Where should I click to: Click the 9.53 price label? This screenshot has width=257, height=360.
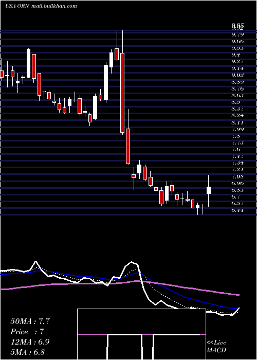click(237, 48)
